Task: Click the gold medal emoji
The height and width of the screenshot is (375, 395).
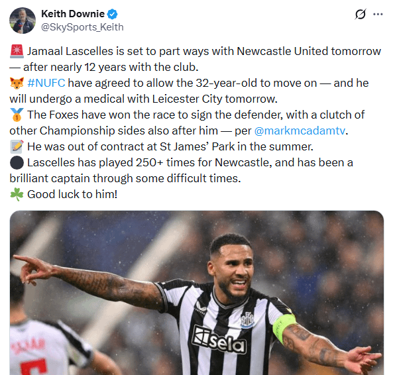Action: point(17,115)
